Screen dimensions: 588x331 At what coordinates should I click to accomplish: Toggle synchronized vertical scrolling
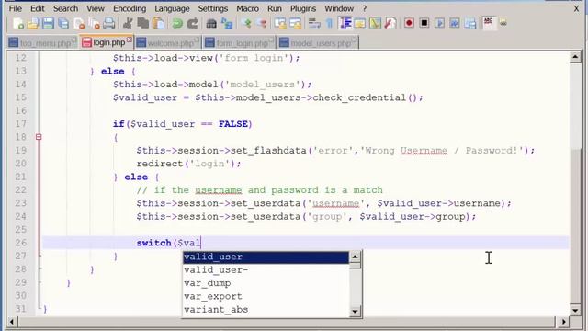coord(279,24)
